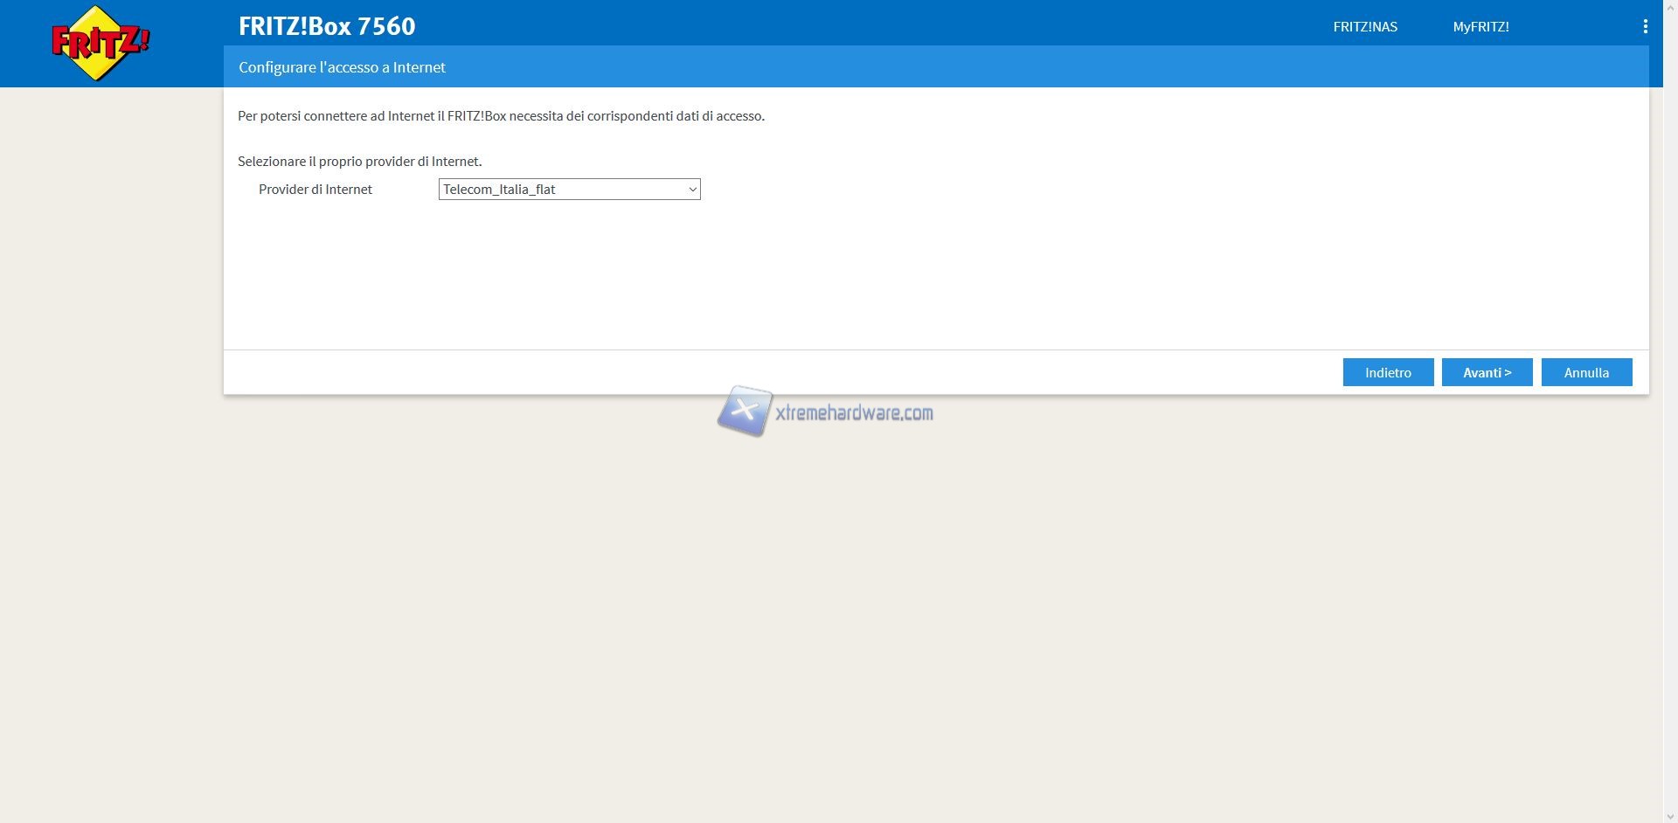Viewport: 1678px width, 823px height.
Task: Open MyFRITZ! from the header
Action: coord(1480,27)
